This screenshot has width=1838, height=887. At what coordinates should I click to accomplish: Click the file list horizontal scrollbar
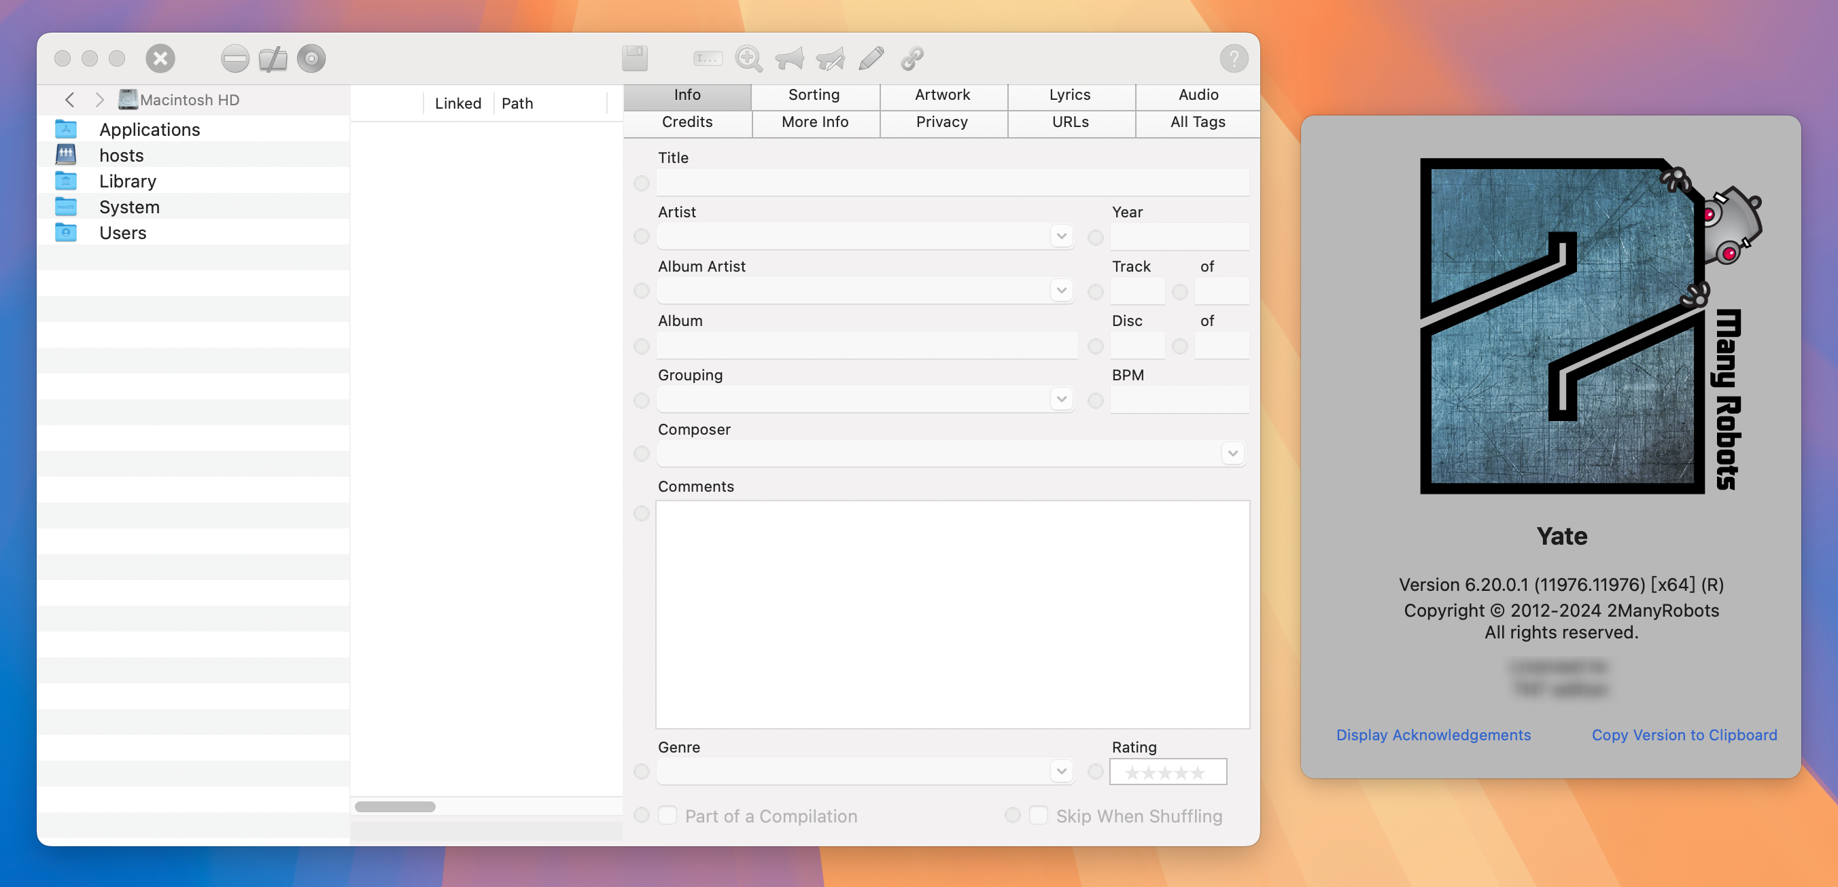(396, 807)
